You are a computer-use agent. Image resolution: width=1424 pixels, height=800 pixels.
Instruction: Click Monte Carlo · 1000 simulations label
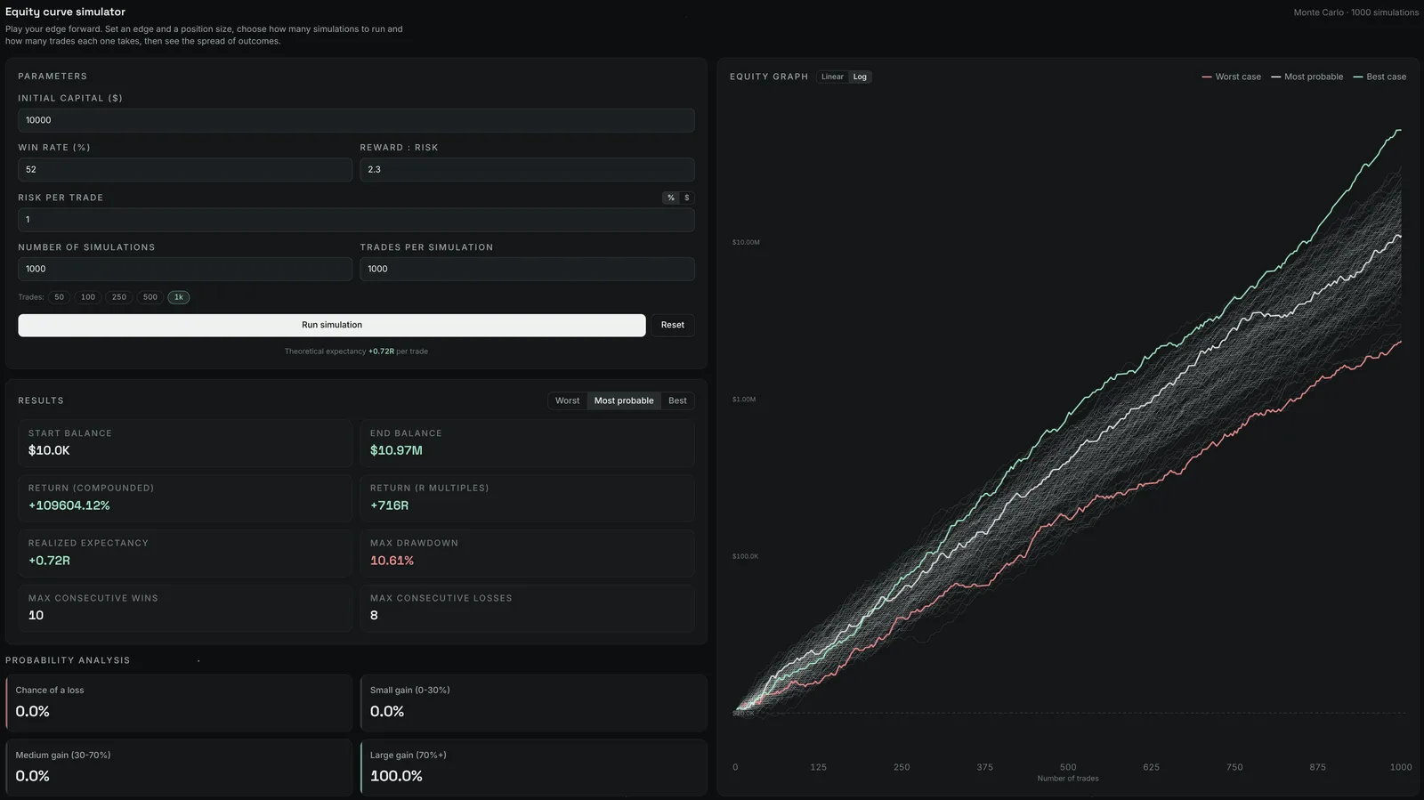[1355, 12]
